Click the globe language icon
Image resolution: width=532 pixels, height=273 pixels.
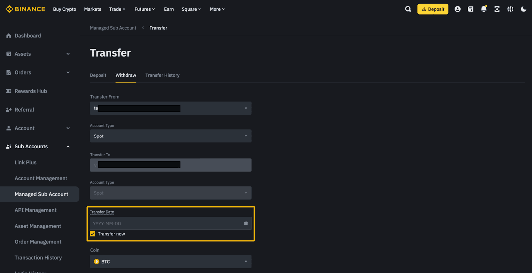click(510, 9)
